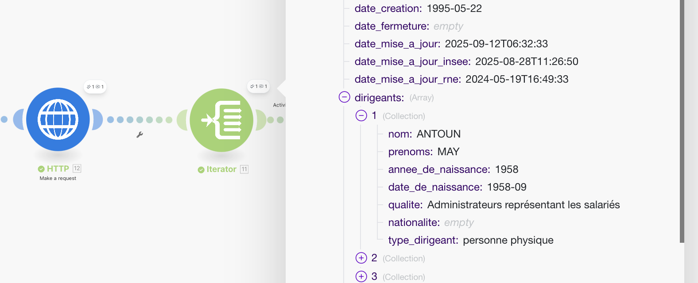The width and height of the screenshot is (698, 283).
Task: Click the qualite field label
Action: [x=405, y=205]
